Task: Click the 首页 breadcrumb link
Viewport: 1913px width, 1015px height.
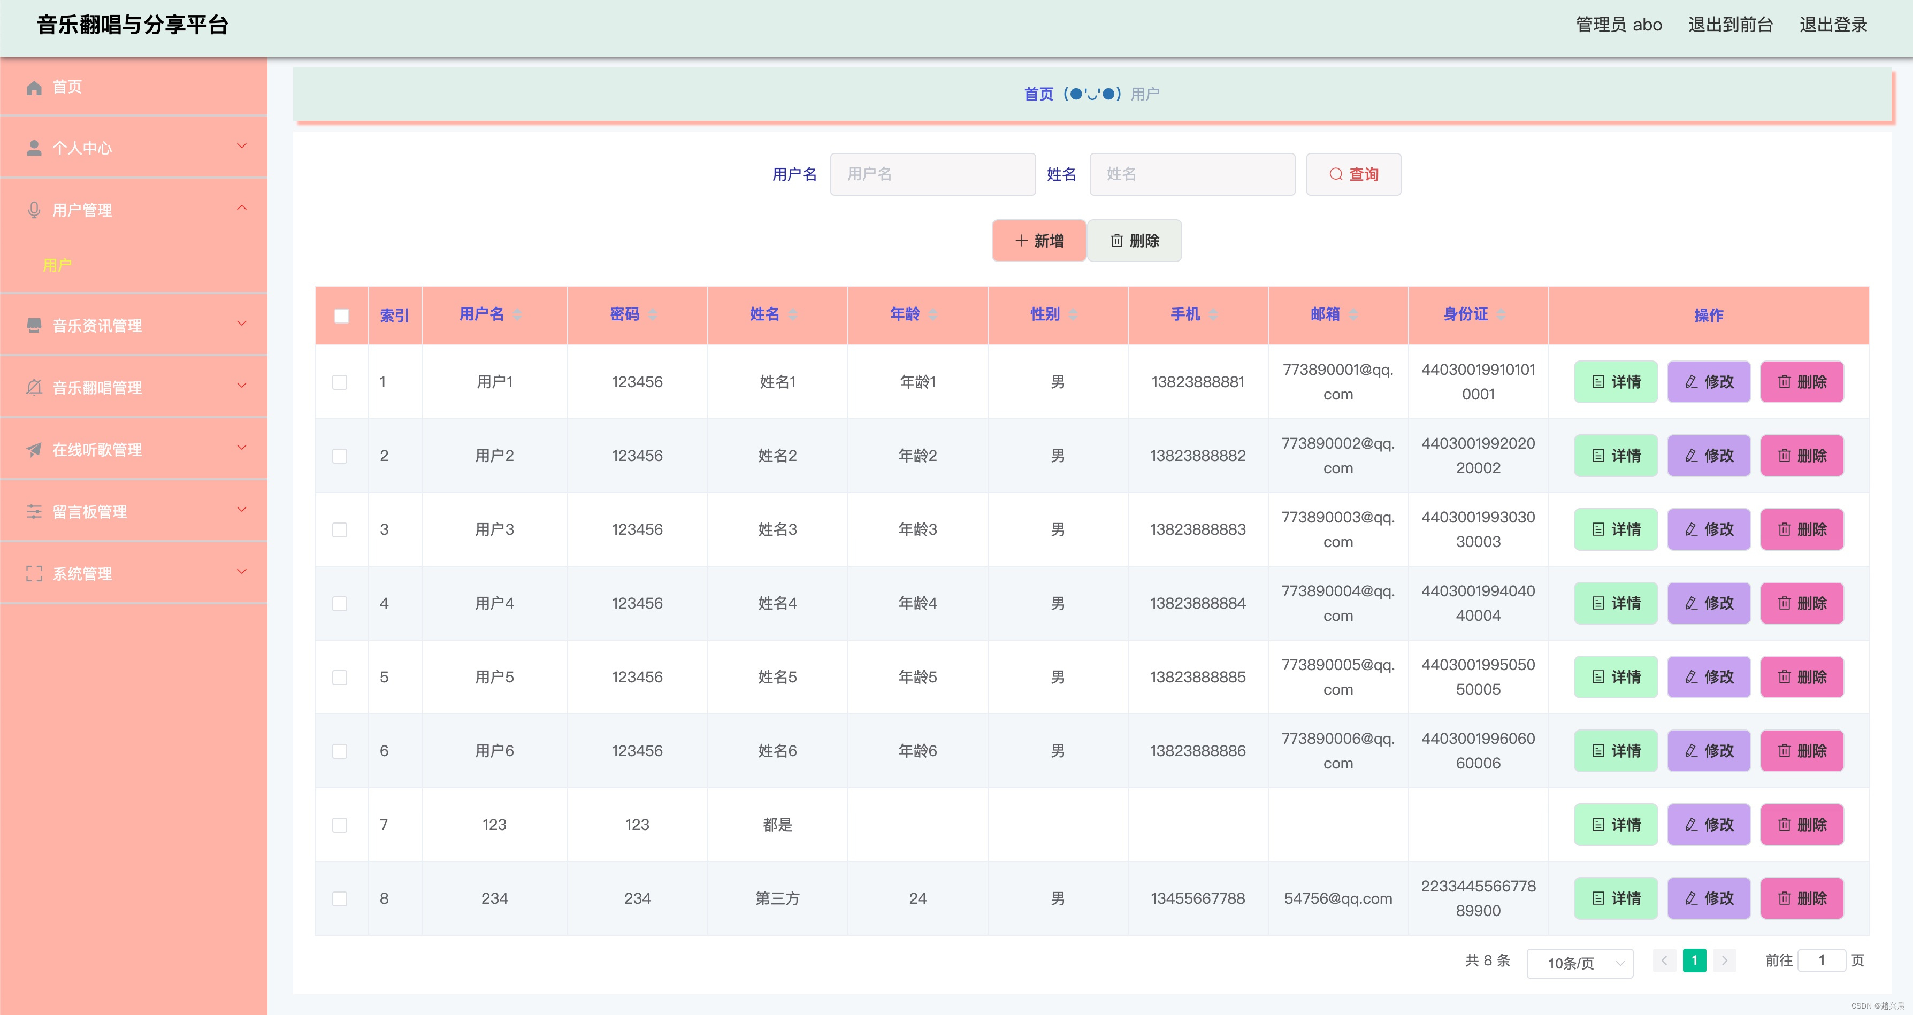Action: pyautogui.click(x=1038, y=94)
